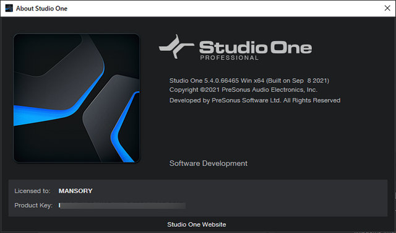Select the licensed name MANSORY
The height and width of the screenshot is (233, 396).
(x=75, y=191)
